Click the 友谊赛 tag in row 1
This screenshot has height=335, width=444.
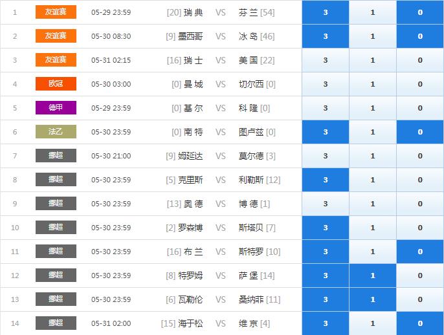point(56,12)
